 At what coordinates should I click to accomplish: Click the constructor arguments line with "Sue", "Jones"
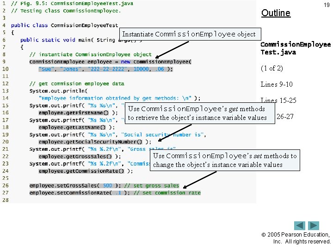(x=106, y=69)
